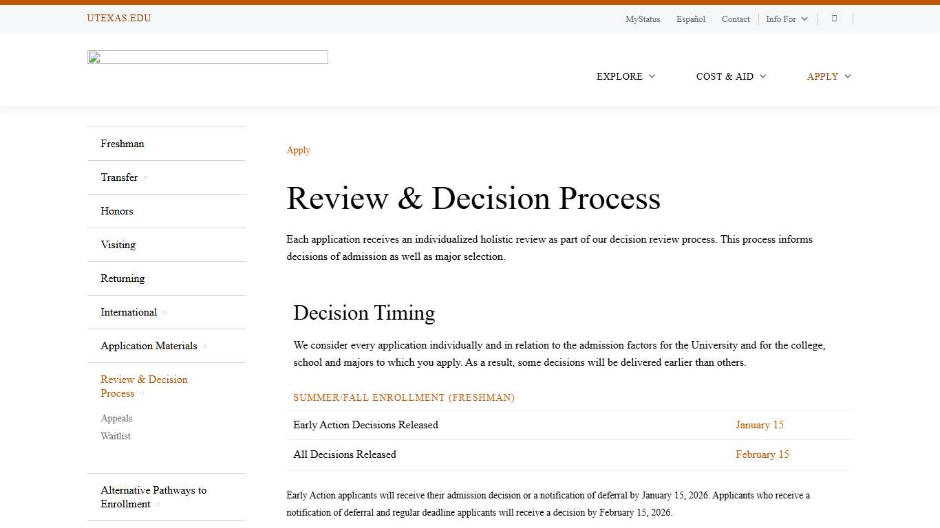Open the MyStatus link
The width and height of the screenshot is (940, 528).
pyautogui.click(x=642, y=19)
